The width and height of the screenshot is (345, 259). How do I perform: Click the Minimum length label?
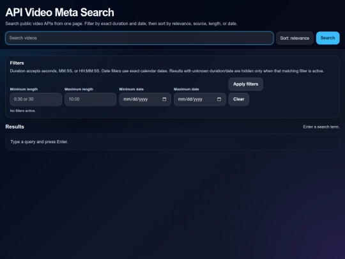point(24,89)
